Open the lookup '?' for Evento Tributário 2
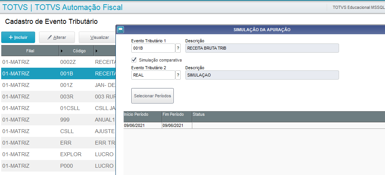 tap(178, 75)
